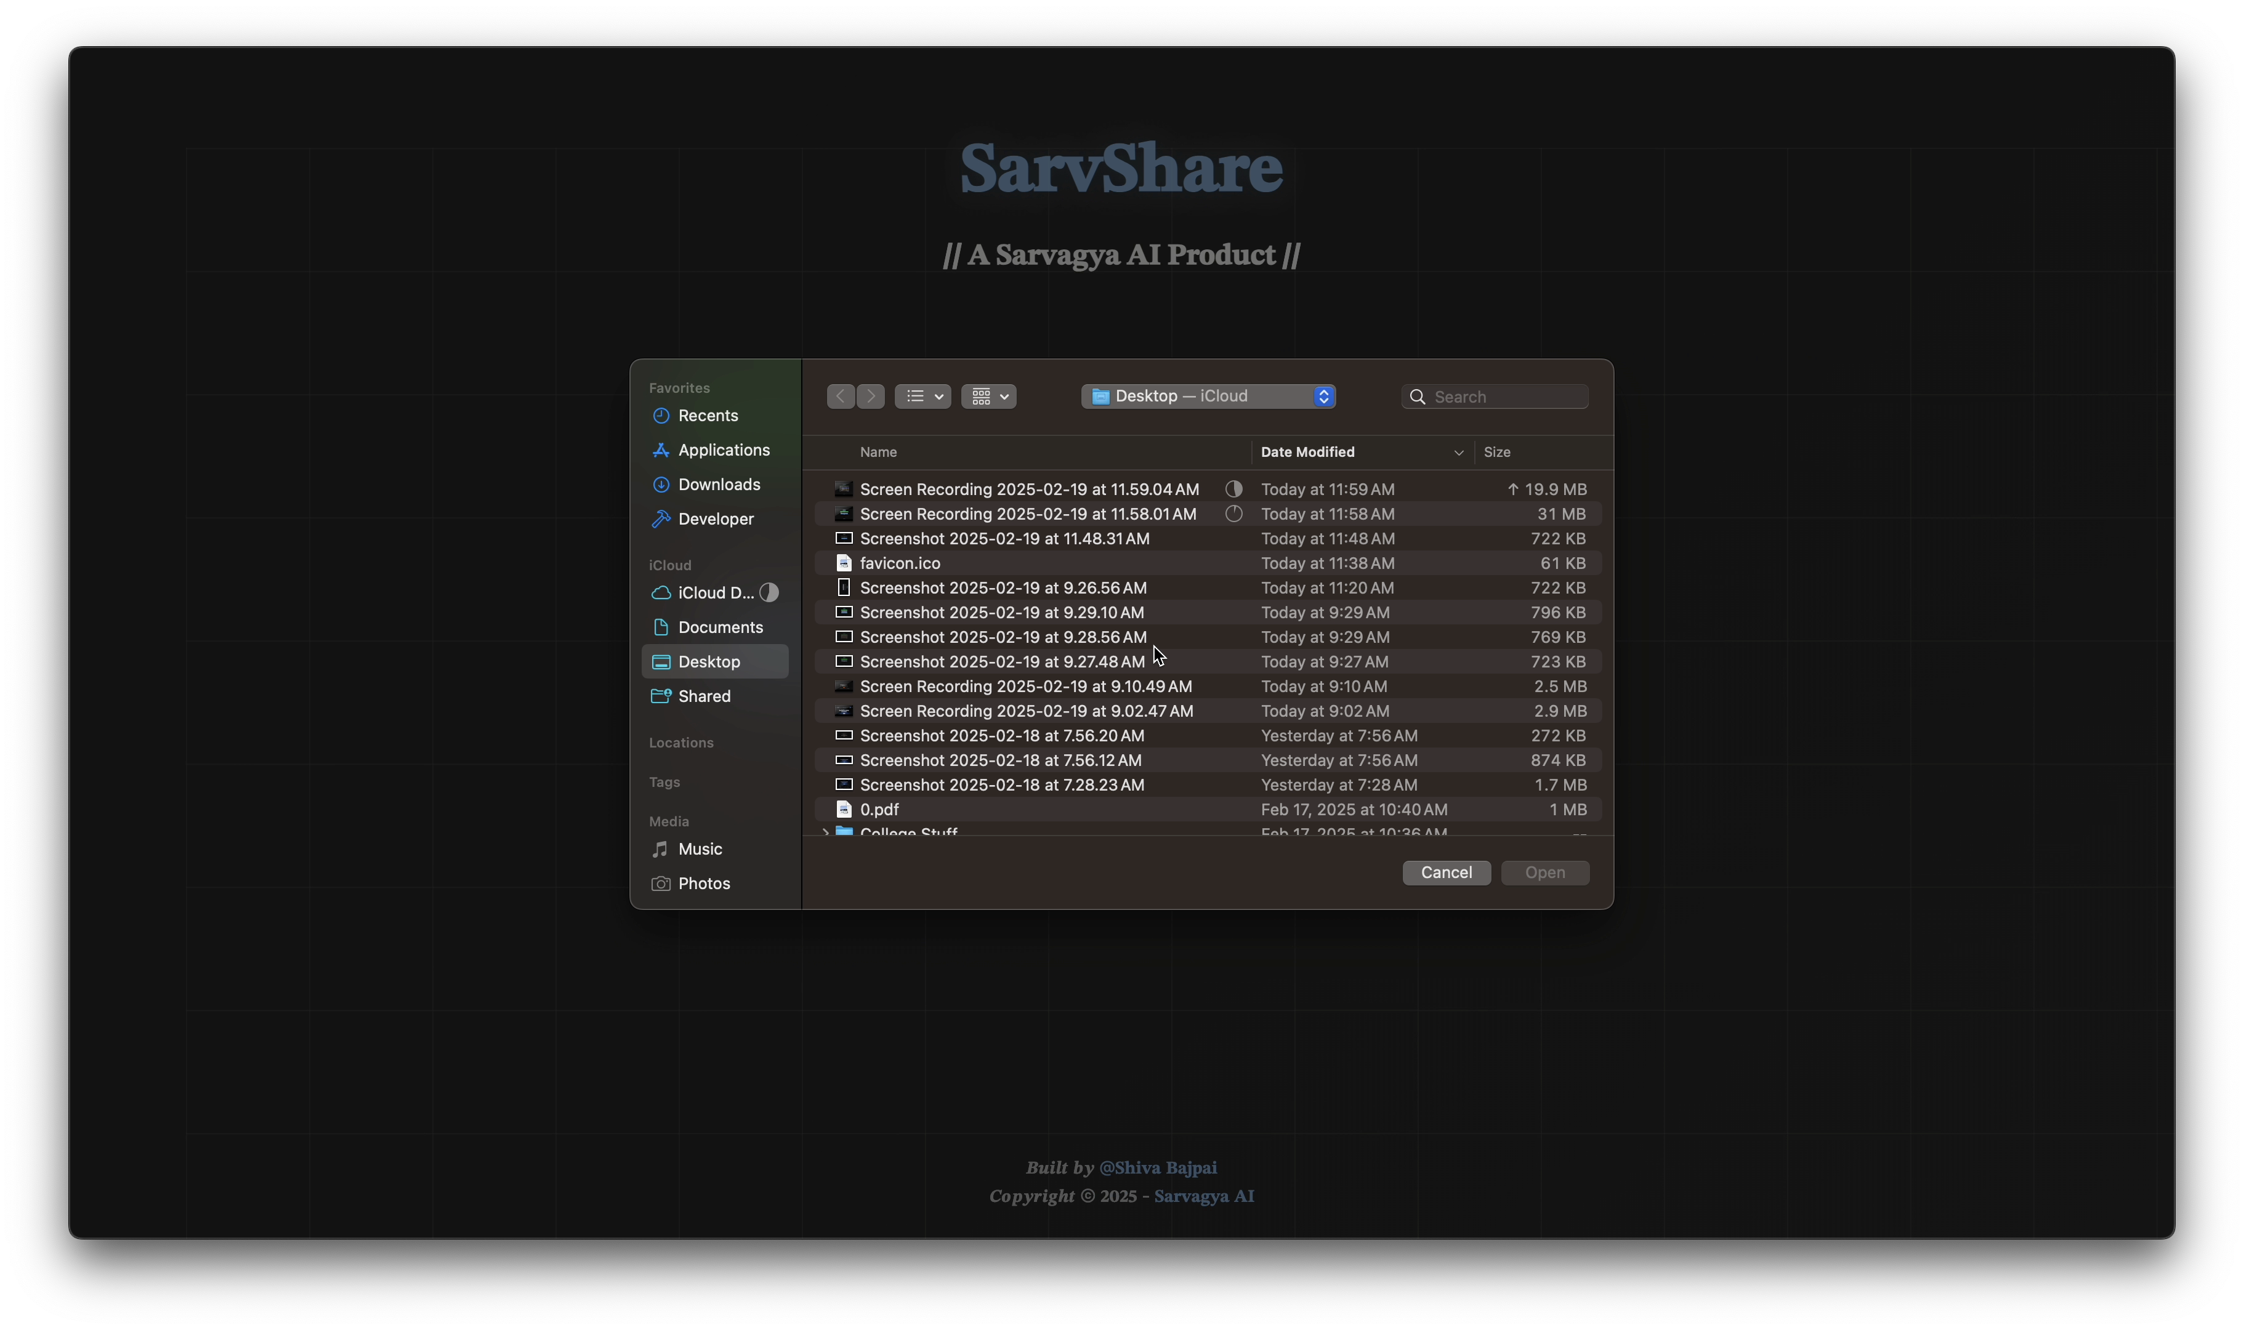The image size is (2244, 1330).
Task: Open Applications in sidebar
Action: tap(722, 450)
